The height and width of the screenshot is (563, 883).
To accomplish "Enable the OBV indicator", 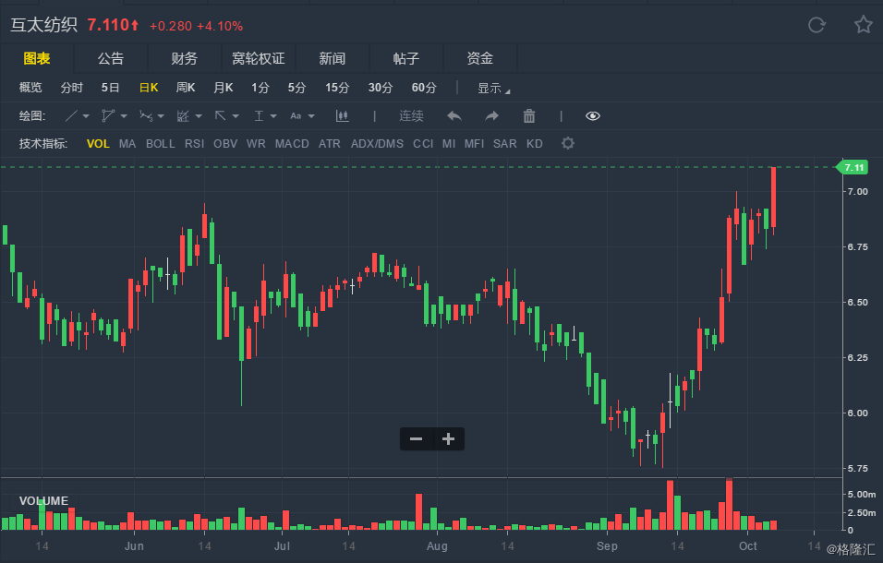I will pos(225,143).
